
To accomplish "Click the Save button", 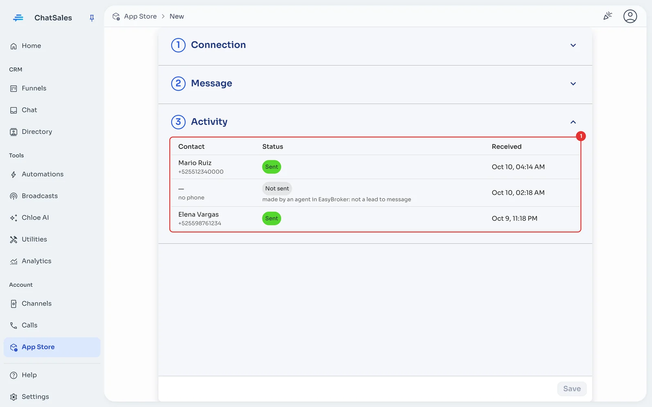I will click(572, 389).
